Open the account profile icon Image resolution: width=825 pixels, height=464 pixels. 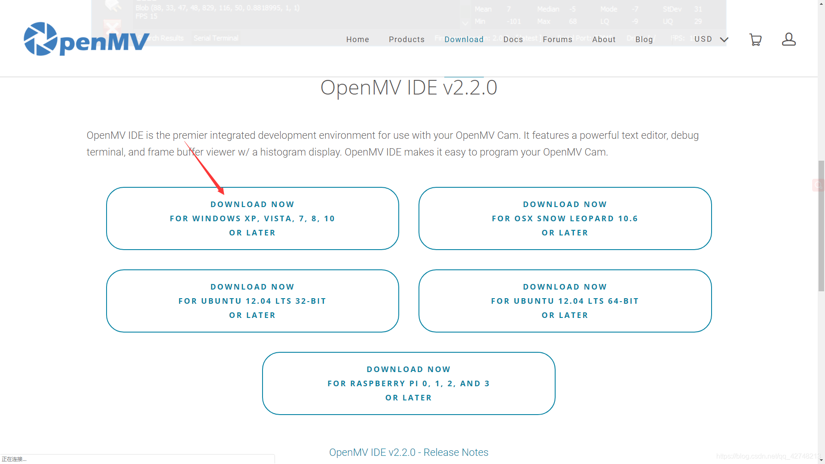coord(789,39)
